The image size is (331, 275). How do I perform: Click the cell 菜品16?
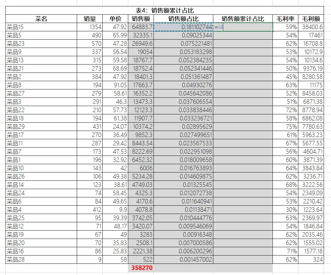41,251
